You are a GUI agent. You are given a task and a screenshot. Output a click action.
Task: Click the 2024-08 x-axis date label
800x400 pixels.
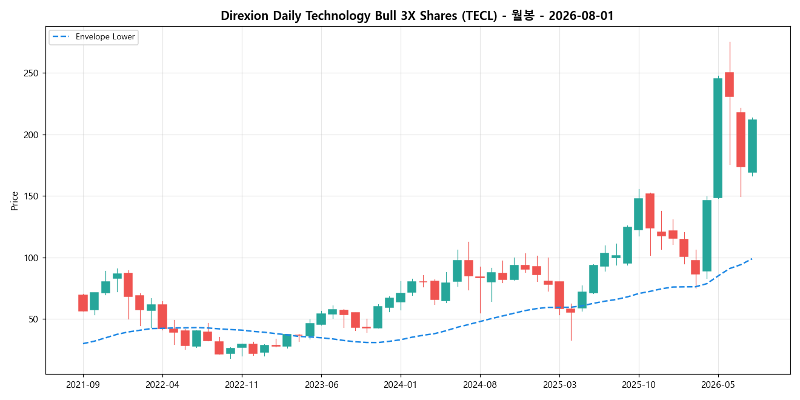tap(480, 384)
